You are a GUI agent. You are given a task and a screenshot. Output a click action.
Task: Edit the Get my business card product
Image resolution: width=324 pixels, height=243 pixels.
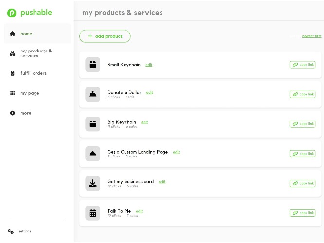pos(162,182)
